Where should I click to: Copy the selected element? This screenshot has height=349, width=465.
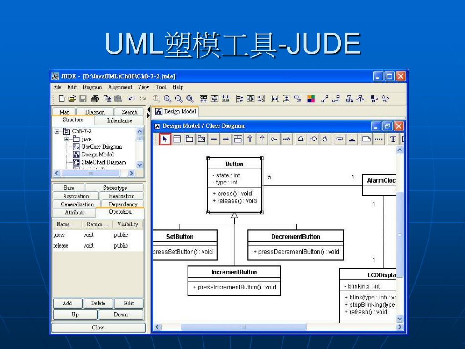(107, 99)
